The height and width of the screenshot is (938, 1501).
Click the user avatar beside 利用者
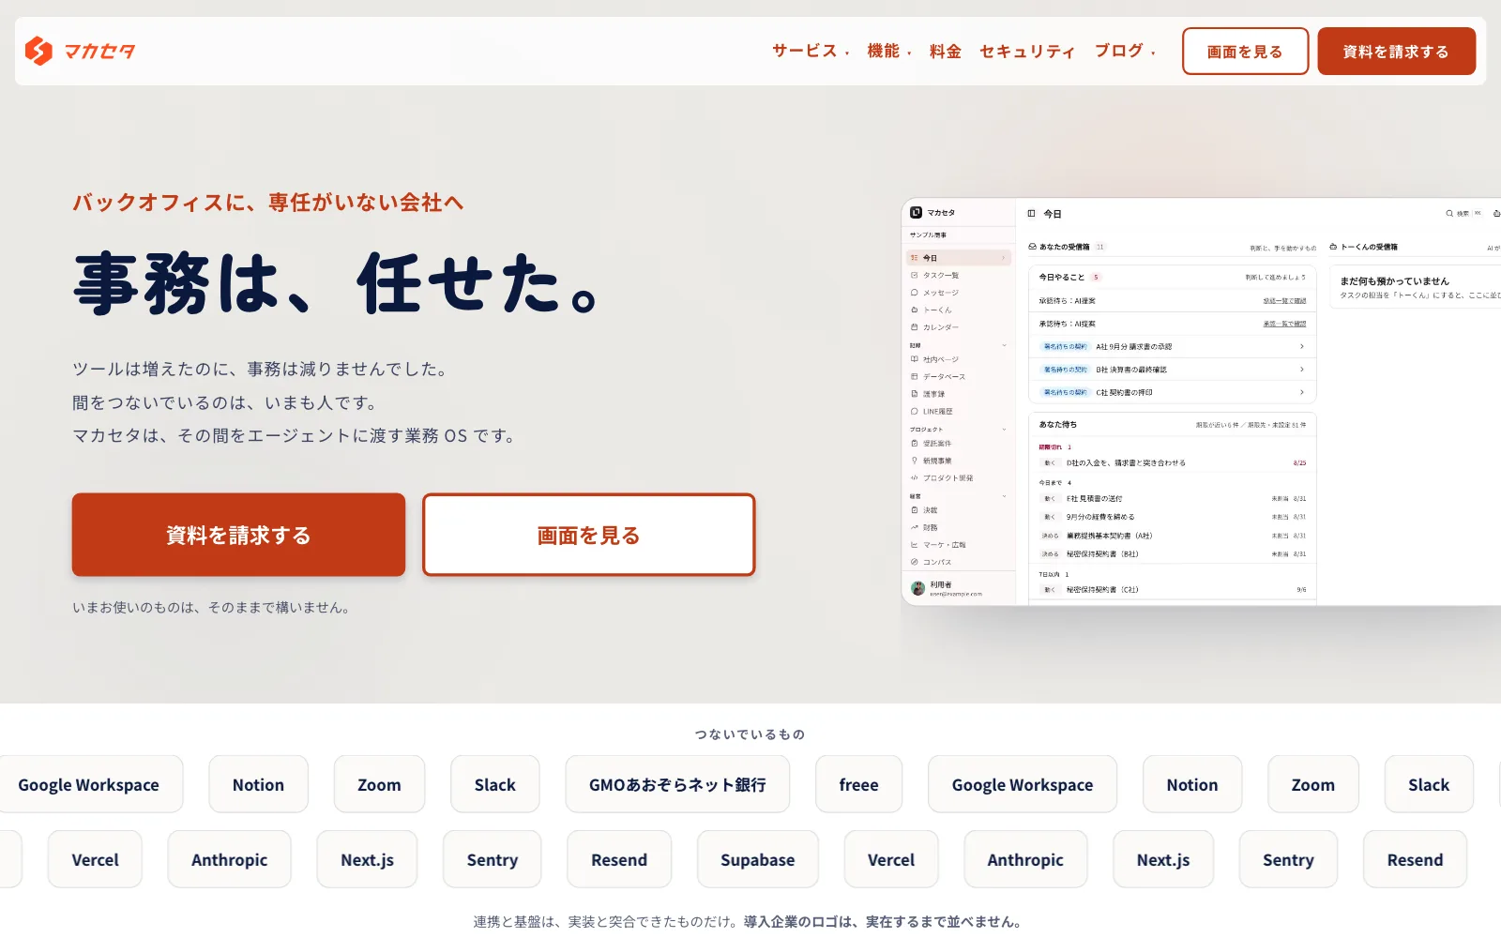917,588
